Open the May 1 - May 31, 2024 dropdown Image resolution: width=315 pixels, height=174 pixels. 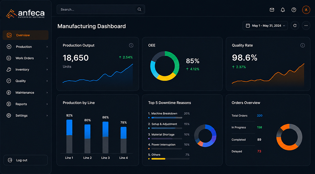point(265,26)
